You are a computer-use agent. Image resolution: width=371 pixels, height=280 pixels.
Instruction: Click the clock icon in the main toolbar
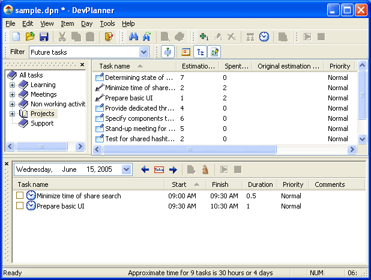(x=264, y=37)
